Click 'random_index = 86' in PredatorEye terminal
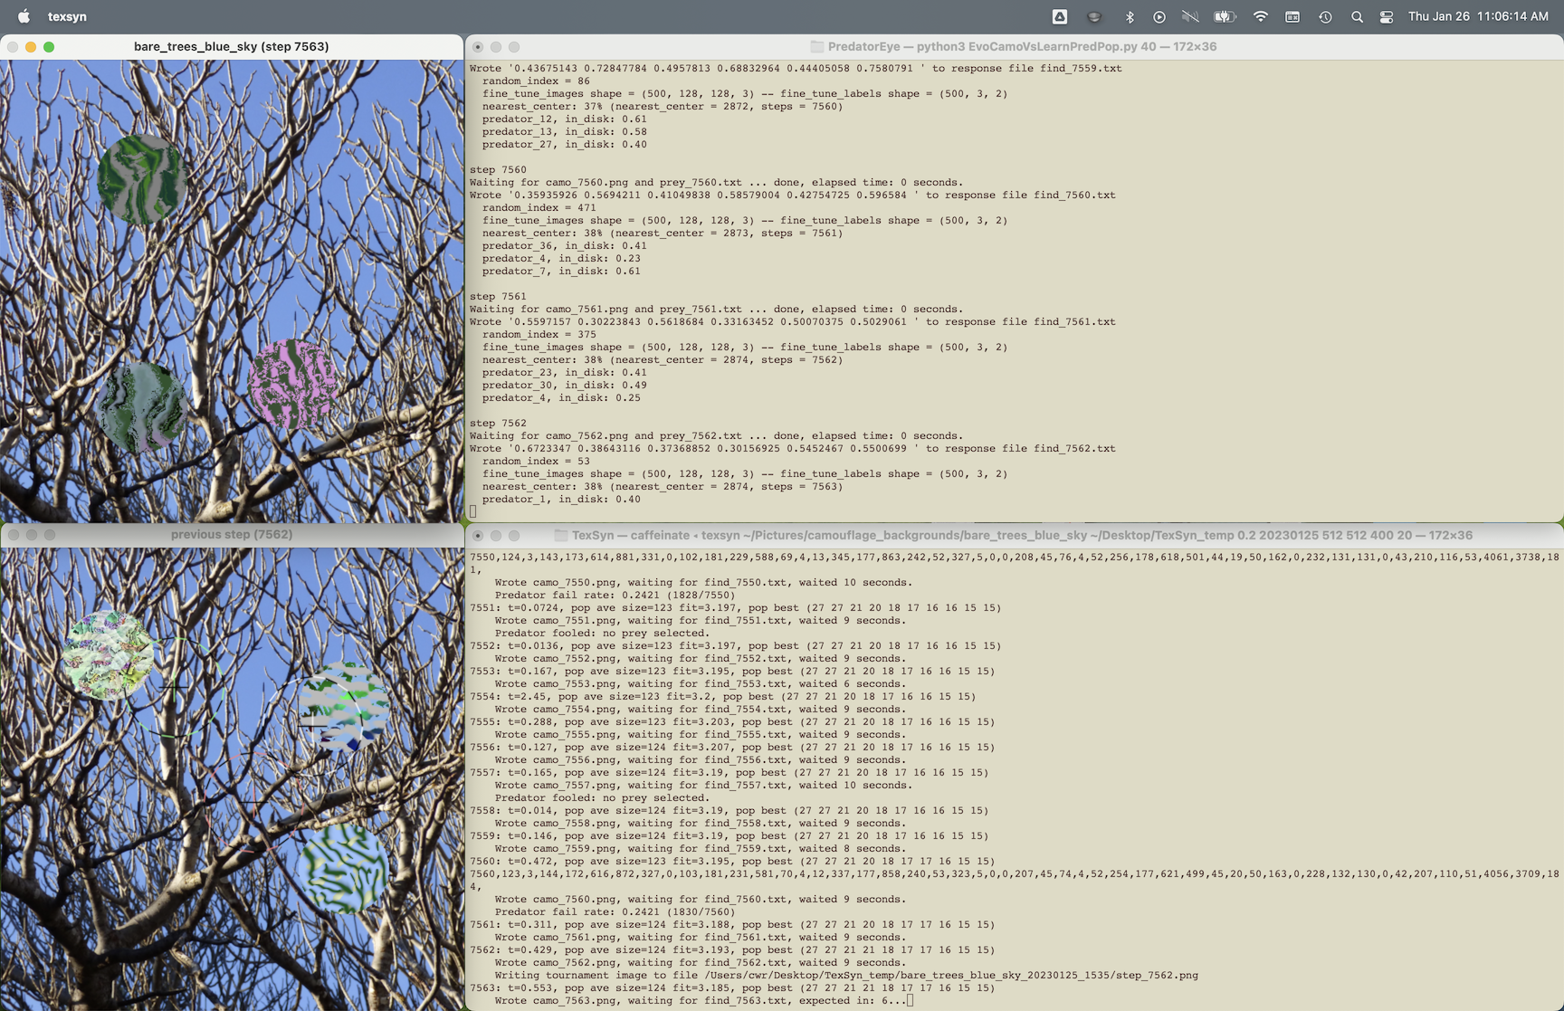 coord(536,81)
